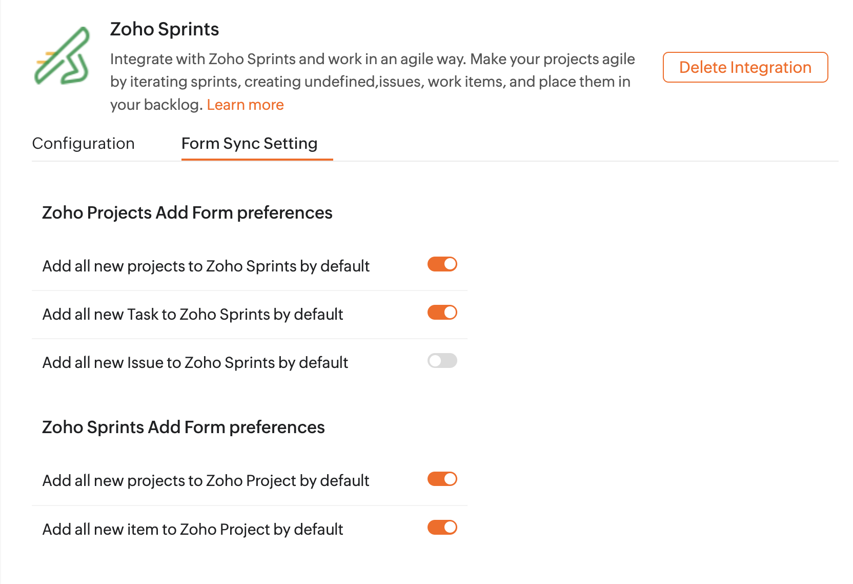This screenshot has height=584, width=853.
Task: Disable adding new item to Zoho Project
Action: [x=442, y=527]
